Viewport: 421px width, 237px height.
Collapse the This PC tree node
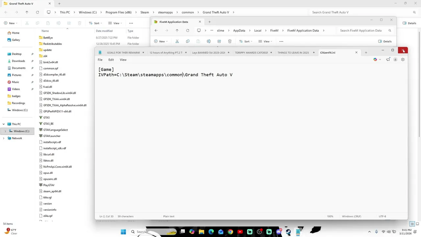[4, 124]
